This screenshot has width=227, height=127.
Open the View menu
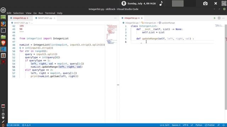(x=28, y=13)
